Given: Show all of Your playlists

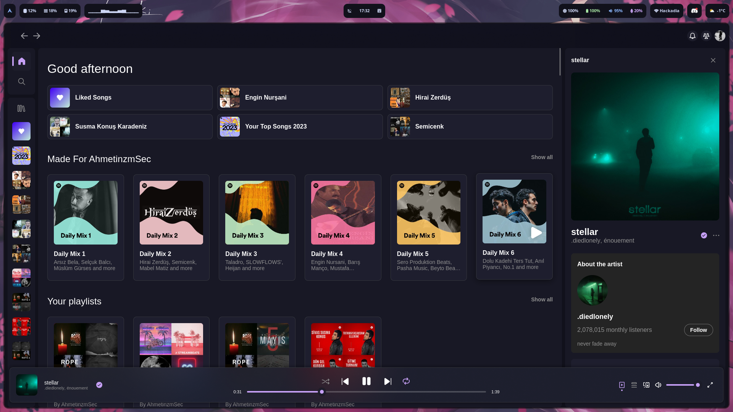Looking at the screenshot, I should pos(541,299).
